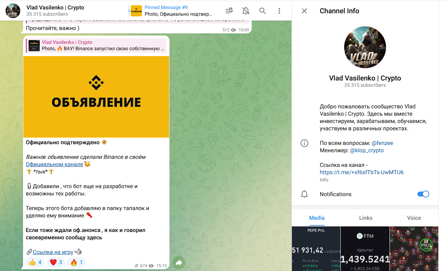
Task: Open the t.me channel invite link
Action: (x=362, y=172)
